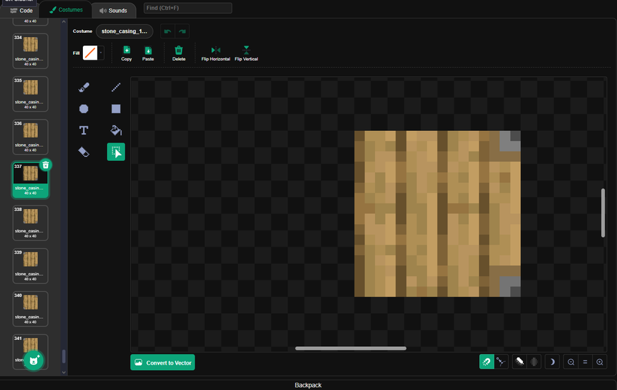617x390 pixels.
Task: Redo the last undone action
Action: click(182, 32)
